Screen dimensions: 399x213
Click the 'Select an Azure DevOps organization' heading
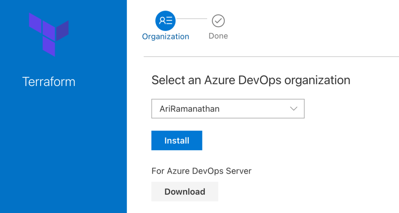[250, 80]
